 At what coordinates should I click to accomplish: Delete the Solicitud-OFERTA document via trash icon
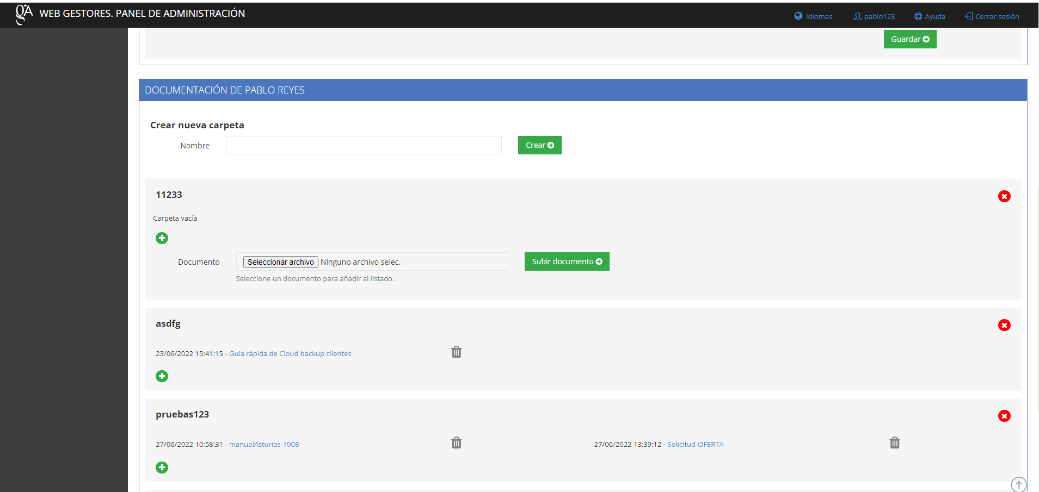894,443
